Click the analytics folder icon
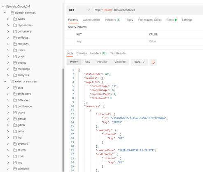 click(x=15, y=75)
